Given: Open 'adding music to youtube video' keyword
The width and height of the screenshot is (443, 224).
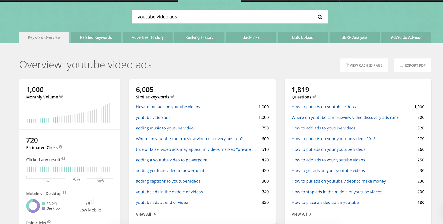Looking at the screenshot, I should click(165, 128).
